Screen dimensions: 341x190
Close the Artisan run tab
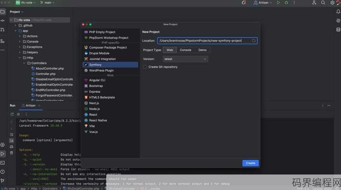click(39, 105)
